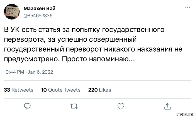Viewport: 195px width, 118px height.
Task: Open the 10 Quote Tweets list
Action: (x=60, y=90)
